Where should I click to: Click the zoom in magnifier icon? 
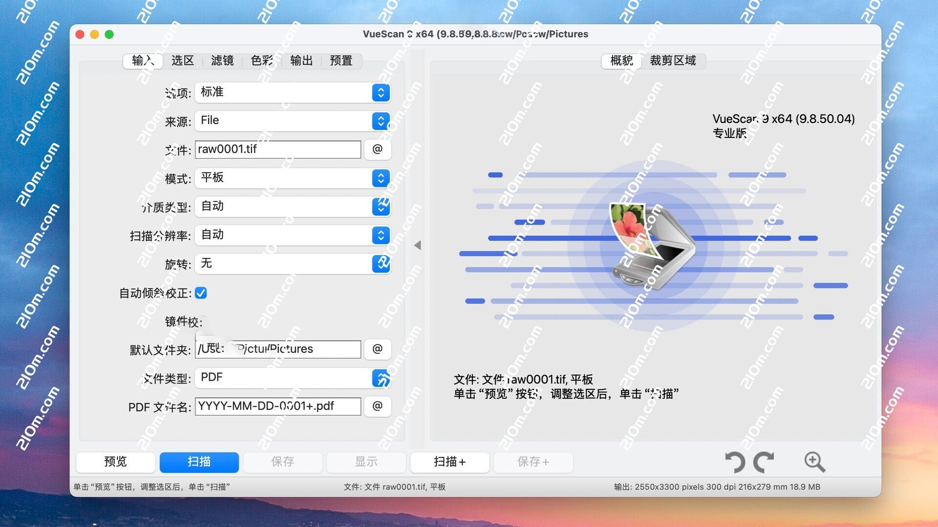point(814,462)
